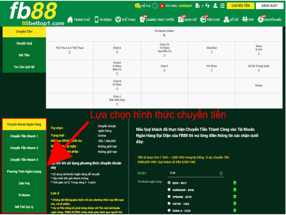Choose VPBANK - 0278 bank account
This screenshot has width=286, height=215.
(169, 197)
